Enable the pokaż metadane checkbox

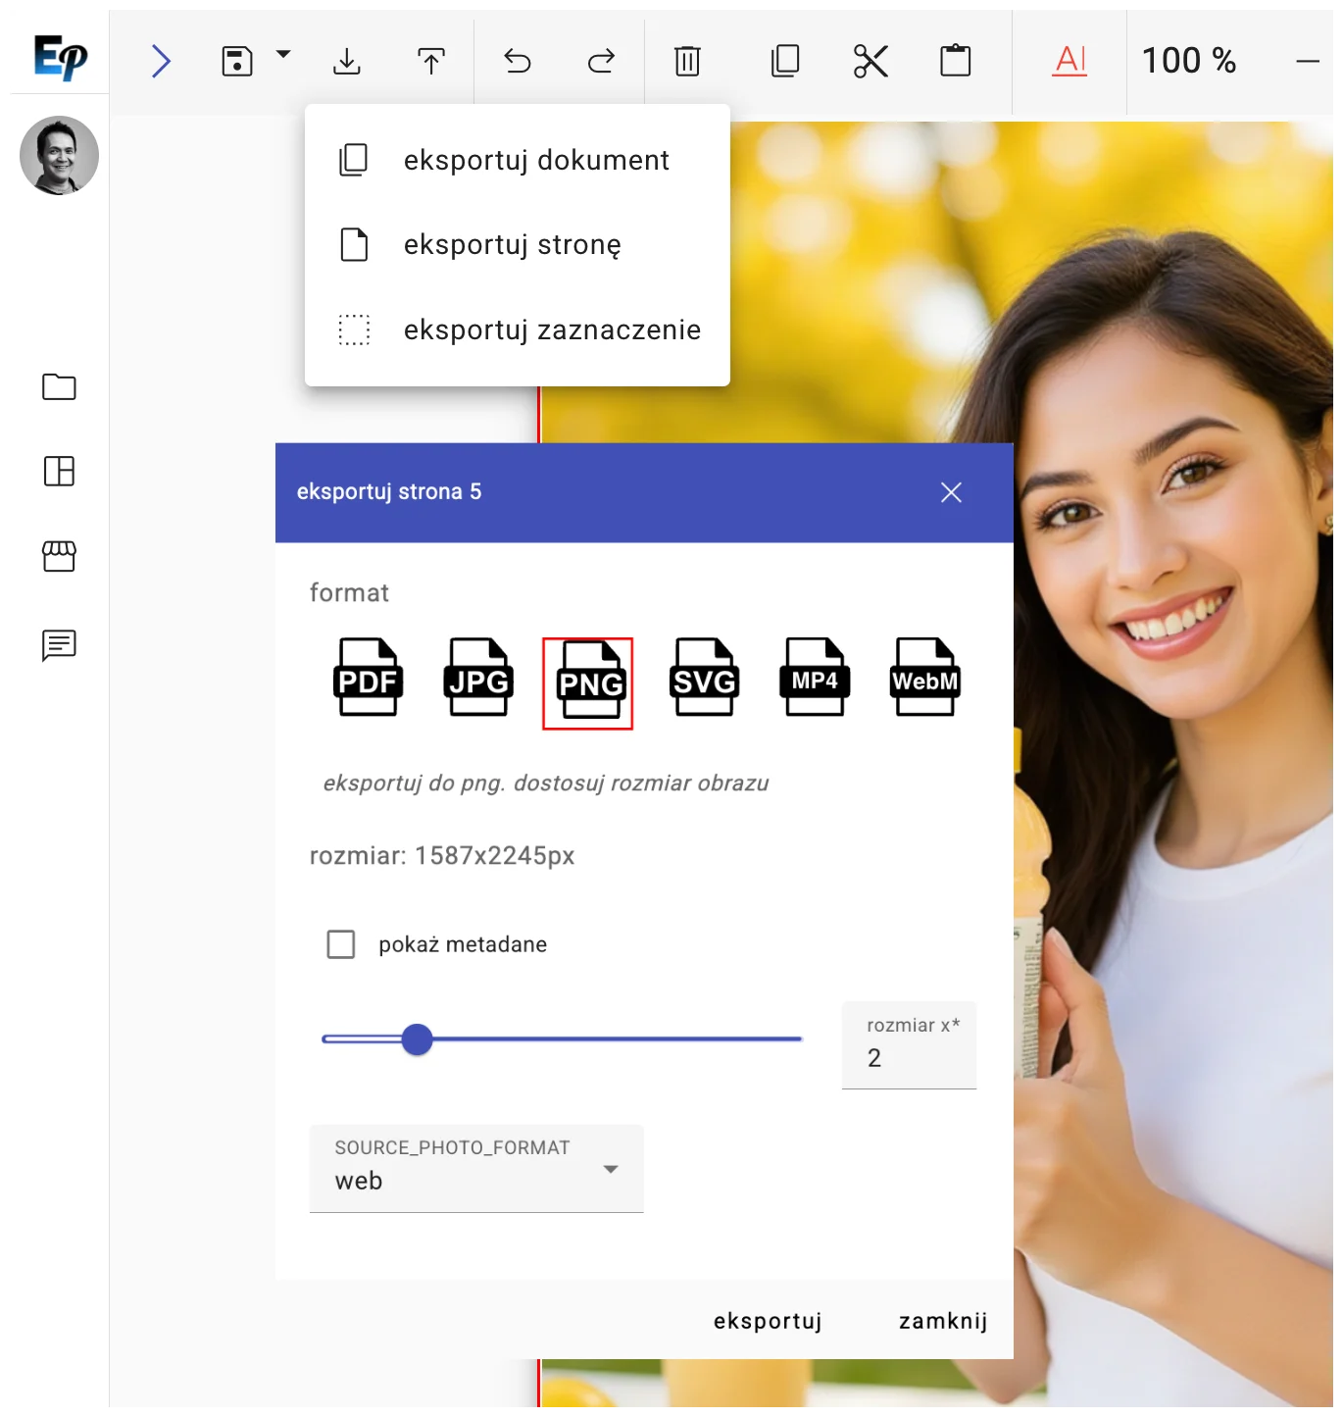[341, 944]
